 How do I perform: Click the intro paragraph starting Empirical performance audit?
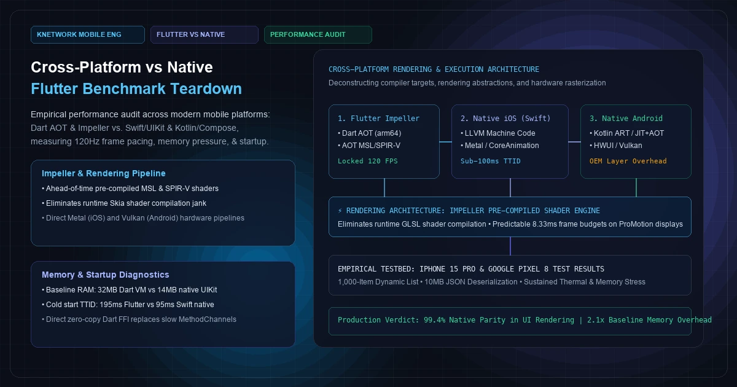click(151, 128)
